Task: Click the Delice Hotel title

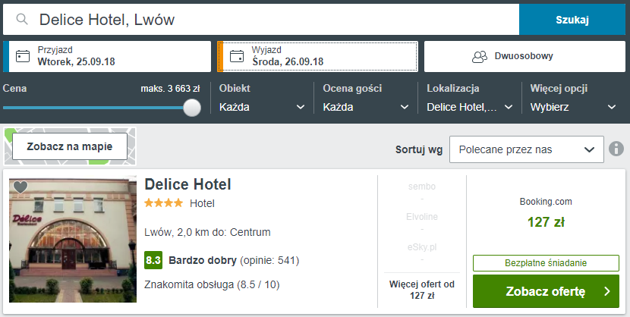Action: click(187, 184)
